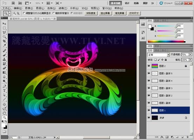Hide 图层 1 副本 5 eye icon
This screenshot has width=194, height=140.
click(x=149, y=73)
